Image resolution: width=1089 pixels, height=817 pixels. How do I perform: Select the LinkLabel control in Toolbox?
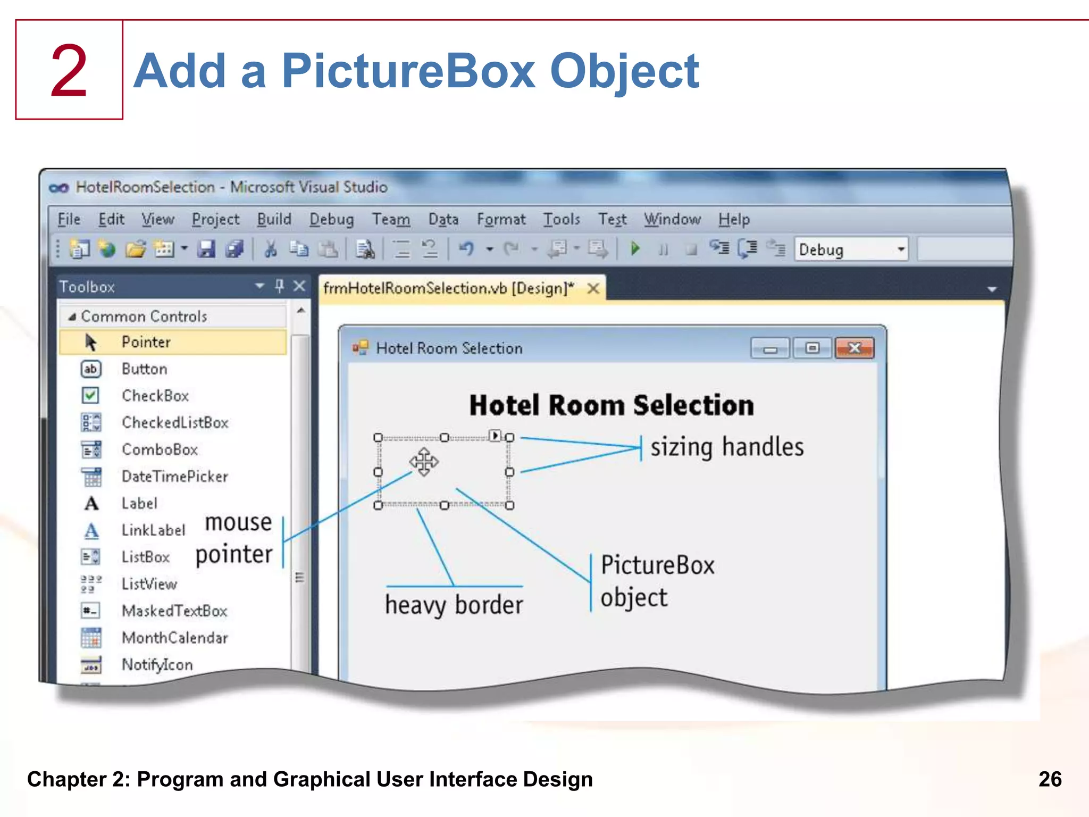click(173, 530)
